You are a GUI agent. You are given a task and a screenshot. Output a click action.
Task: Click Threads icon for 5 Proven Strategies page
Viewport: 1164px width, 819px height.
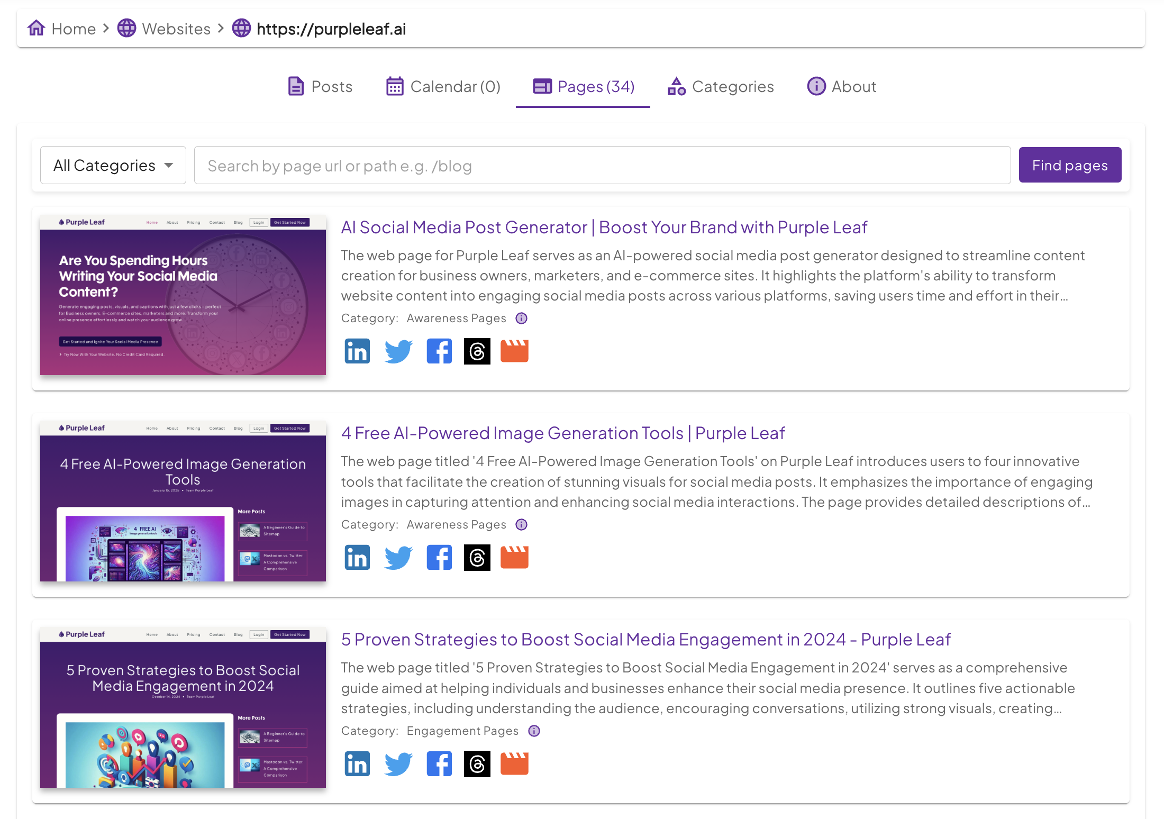coord(477,764)
